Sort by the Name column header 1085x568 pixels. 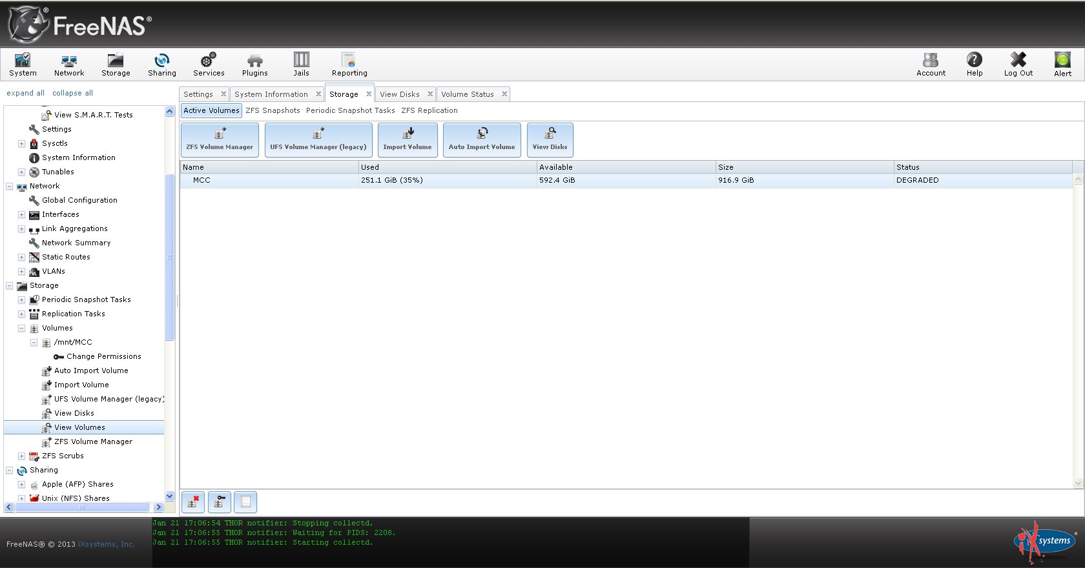point(269,167)
